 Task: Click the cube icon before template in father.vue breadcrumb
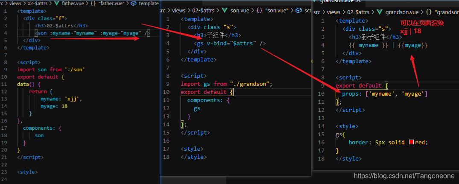(x=134, y=3)
